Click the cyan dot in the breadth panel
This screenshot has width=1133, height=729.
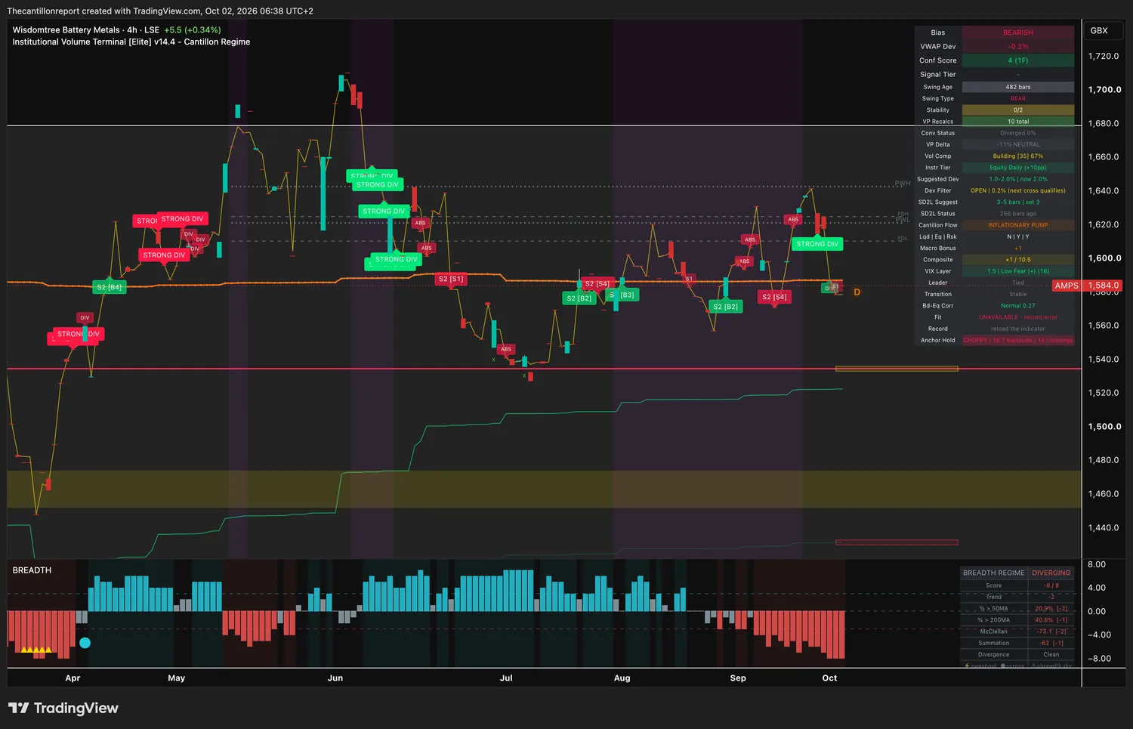point(85,643)
